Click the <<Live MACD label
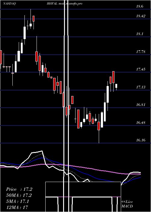This screenshot has height=212, width=151. pyautogui.click(x=127, y=204)
